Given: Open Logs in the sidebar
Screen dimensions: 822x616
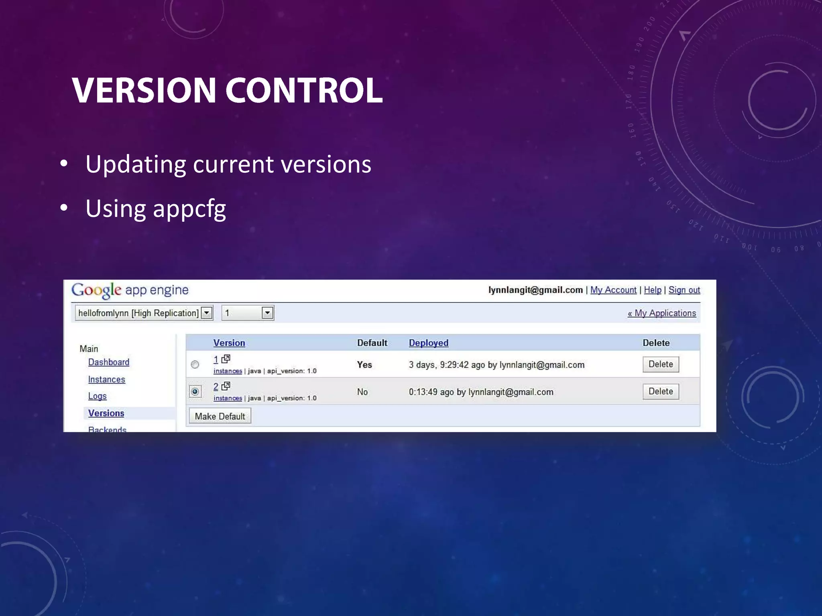Looking at the screenshot, I should 97,396.
